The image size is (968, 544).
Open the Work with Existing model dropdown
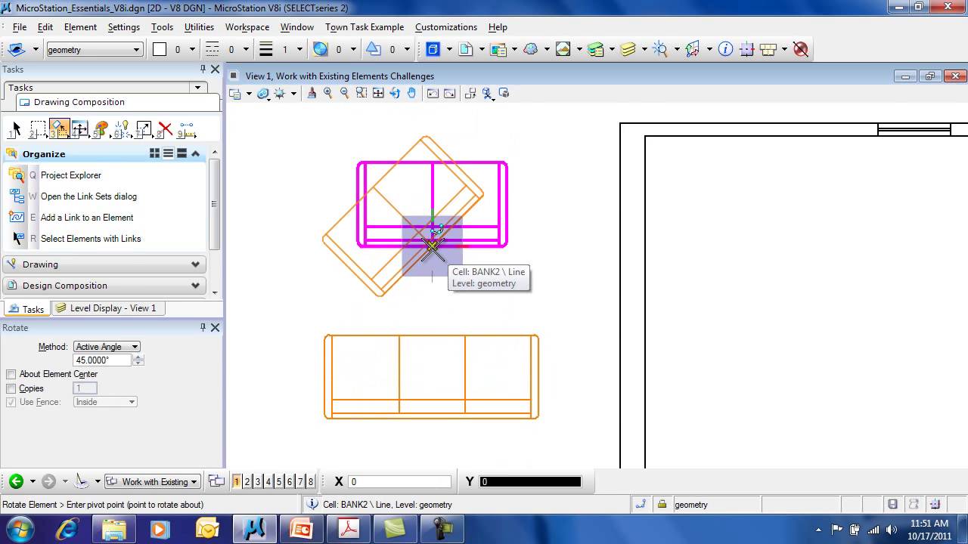tap(152, 481)
